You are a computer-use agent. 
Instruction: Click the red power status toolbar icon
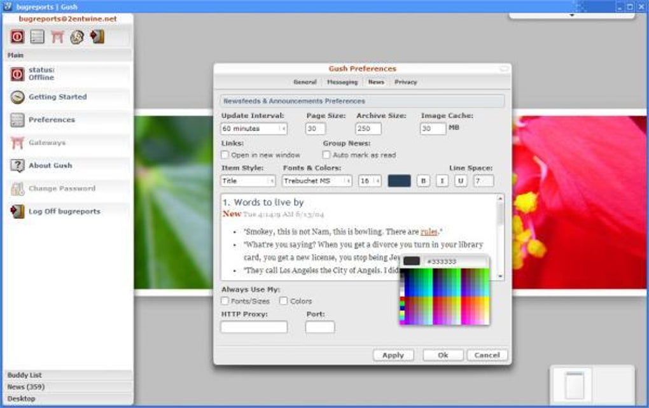coord(17,37)
